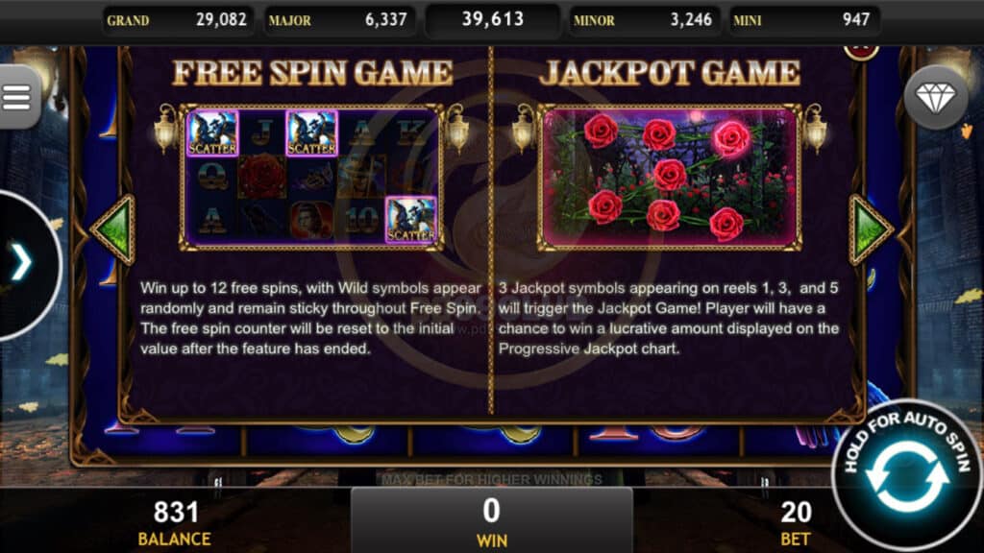Click the Jackpot Game roses image
Screen dimensions: 984x553
point(670,178)
